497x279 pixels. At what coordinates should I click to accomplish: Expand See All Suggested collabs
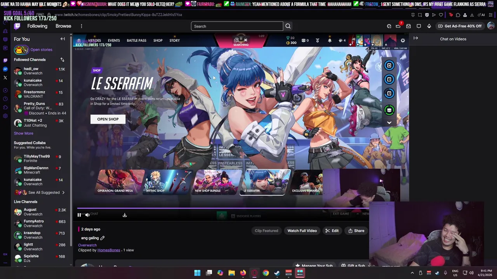pyautogui.click(x=40, y=192)
